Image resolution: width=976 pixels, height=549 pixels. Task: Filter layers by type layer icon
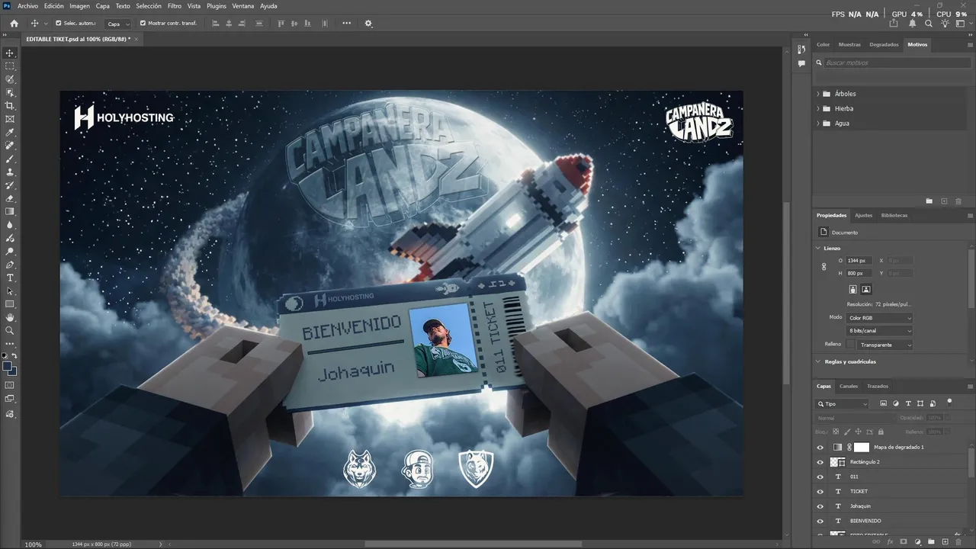[x=908, y=403]
